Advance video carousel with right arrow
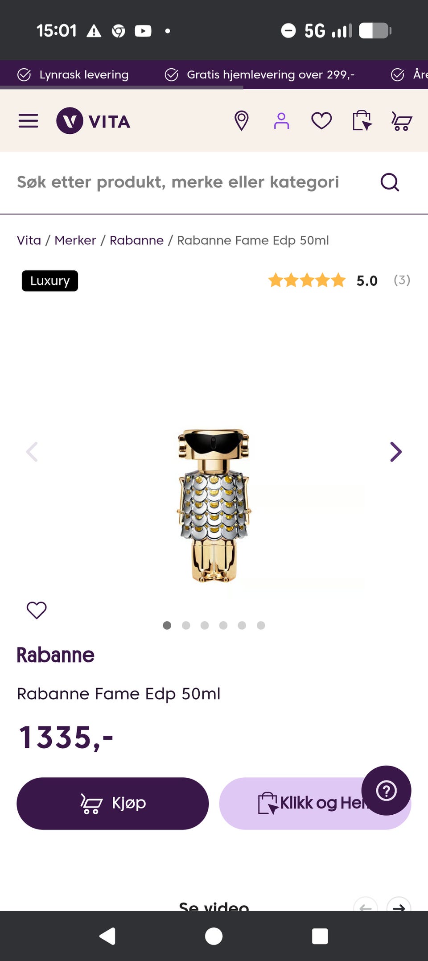This screenshot has height=961, width=428. pyautogui.click(x=399, y=905)
